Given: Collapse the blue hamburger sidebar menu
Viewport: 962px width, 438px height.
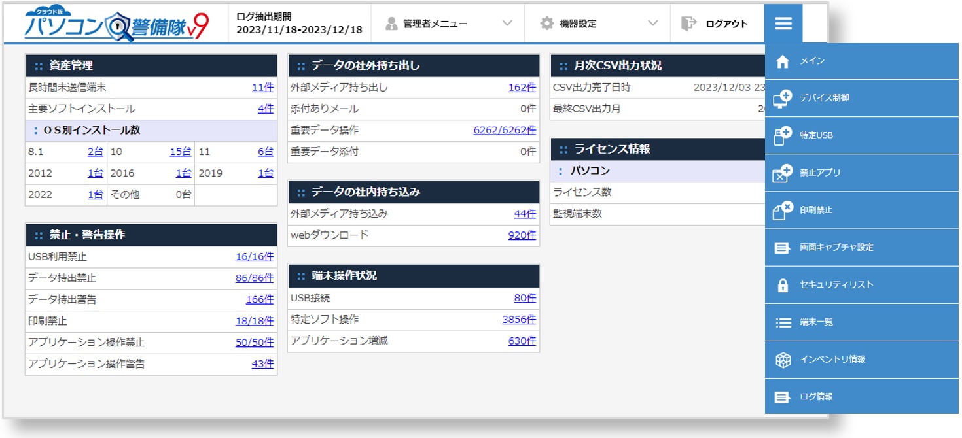Looking at the screenshot, I should pyautogui.click(x=783, y=22).
